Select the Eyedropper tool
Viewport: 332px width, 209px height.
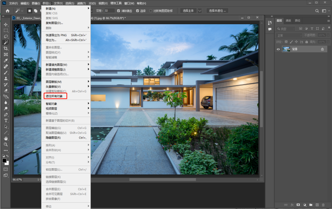pos(6,60)
